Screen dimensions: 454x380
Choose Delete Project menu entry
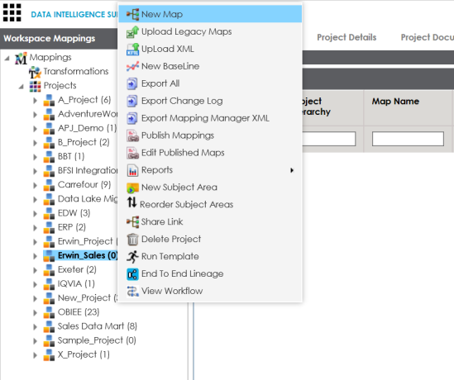[x=210, y=240]
